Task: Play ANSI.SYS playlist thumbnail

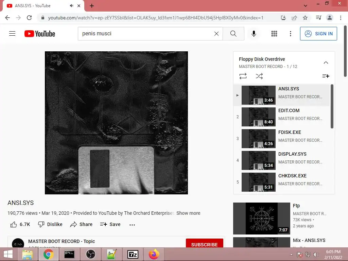Action: [x=259, y=95]
